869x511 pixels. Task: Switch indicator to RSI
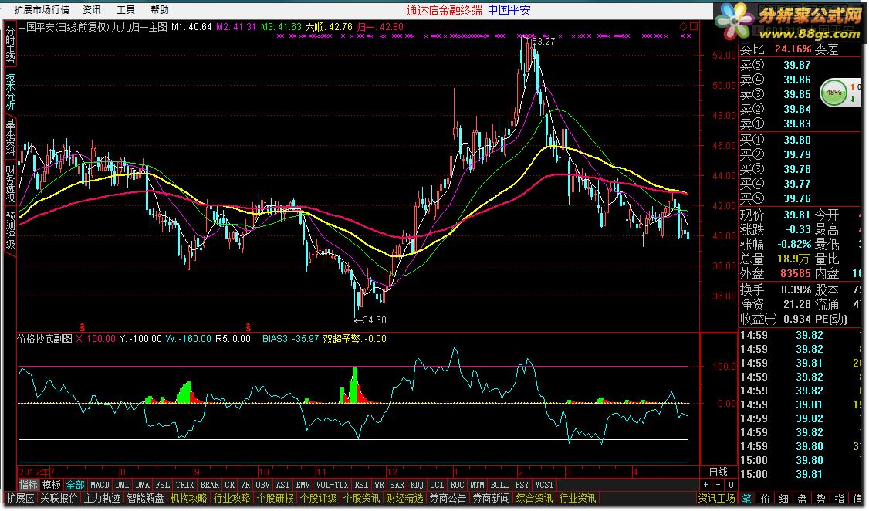point(361,485)
